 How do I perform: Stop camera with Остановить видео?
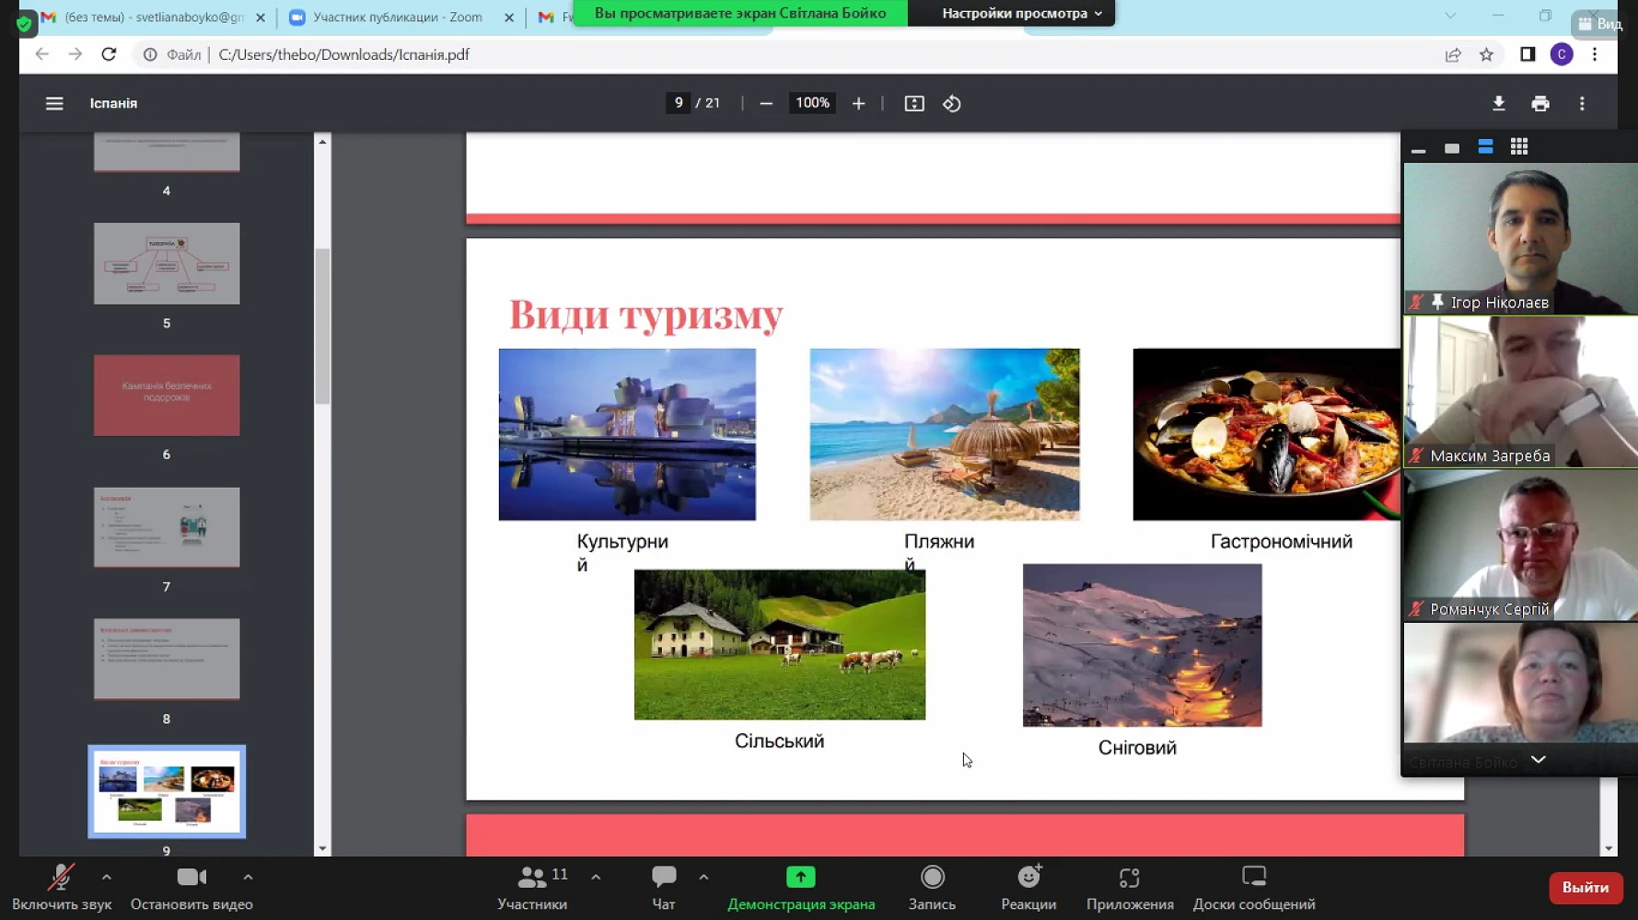point(192,888)
